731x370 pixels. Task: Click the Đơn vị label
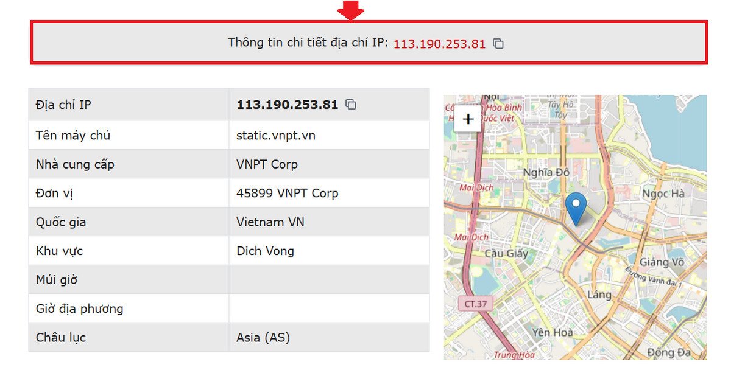click(x=54, y=194)
